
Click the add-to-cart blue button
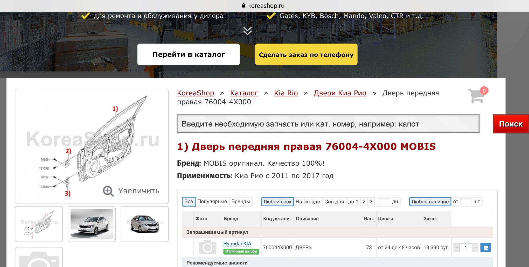(x=485, y=248)
